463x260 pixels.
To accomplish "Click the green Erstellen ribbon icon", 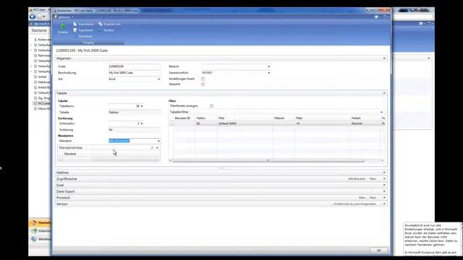I will 63,27.
